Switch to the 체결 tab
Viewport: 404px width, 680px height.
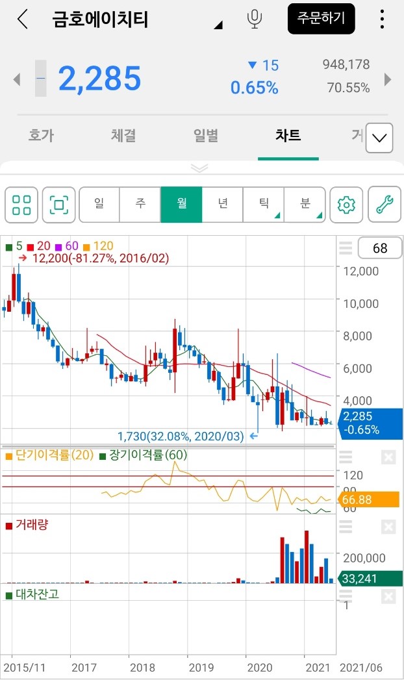point(123,135)
